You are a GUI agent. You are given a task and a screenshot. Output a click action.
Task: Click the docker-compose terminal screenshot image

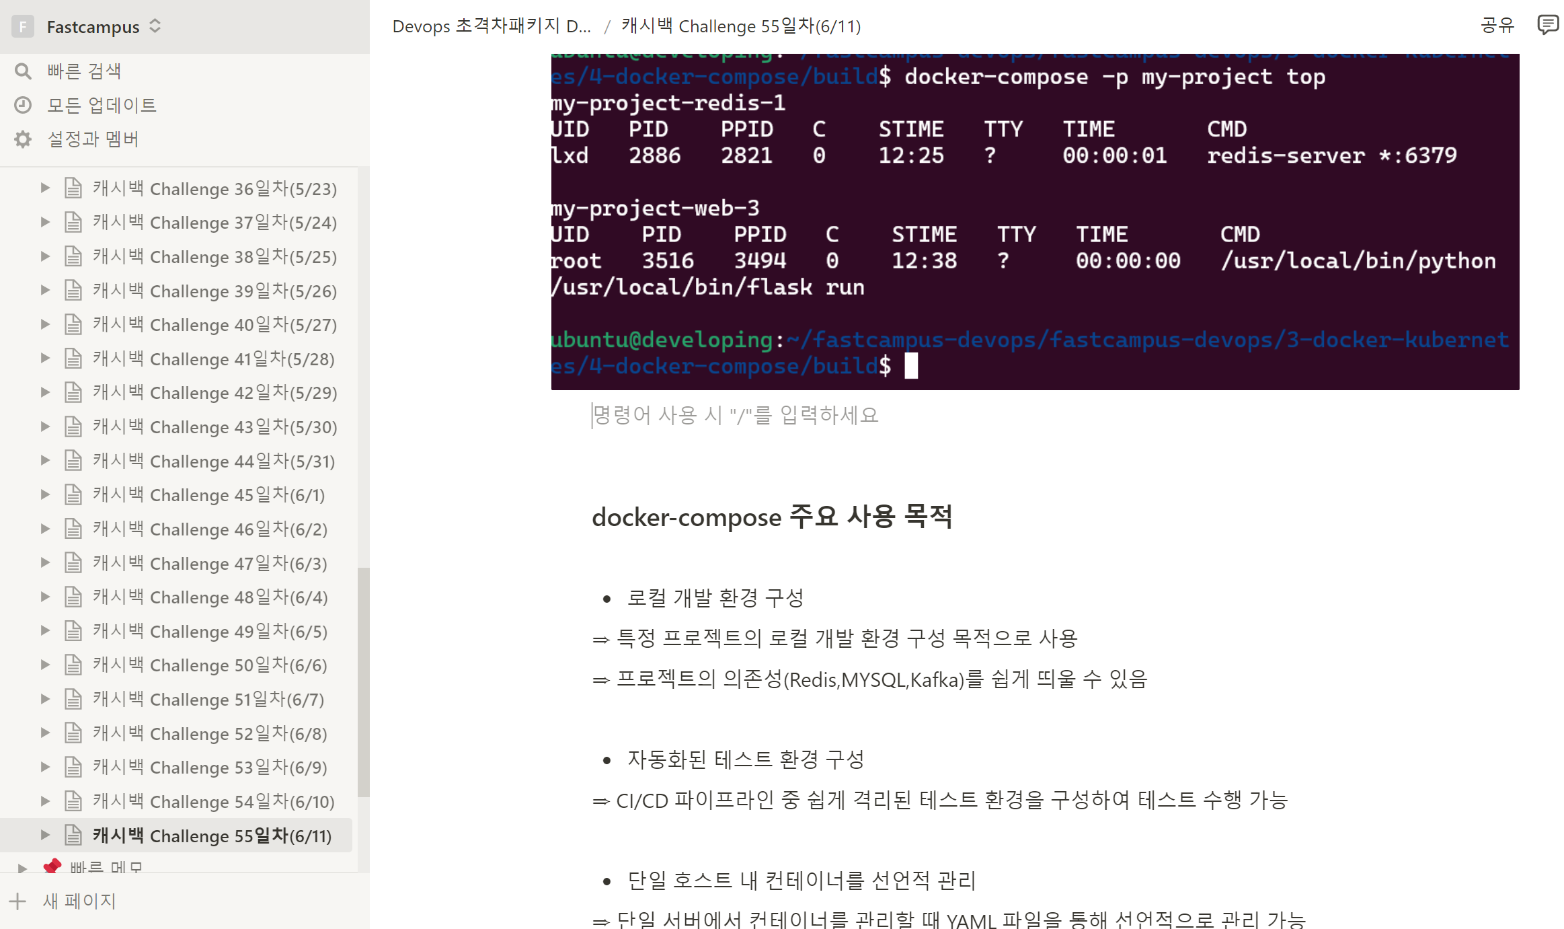(1035, 222)
